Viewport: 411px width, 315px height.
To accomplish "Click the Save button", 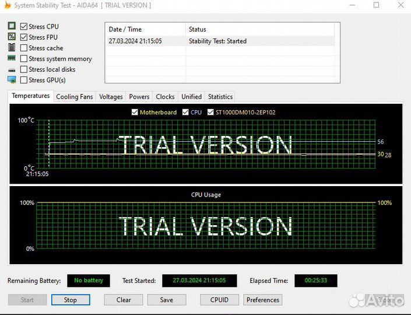I will pos(166,300).
